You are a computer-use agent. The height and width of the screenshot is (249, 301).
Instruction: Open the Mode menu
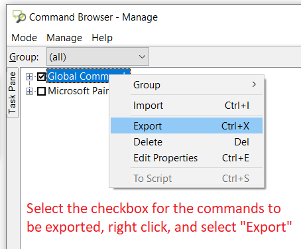tap(24, 38)
